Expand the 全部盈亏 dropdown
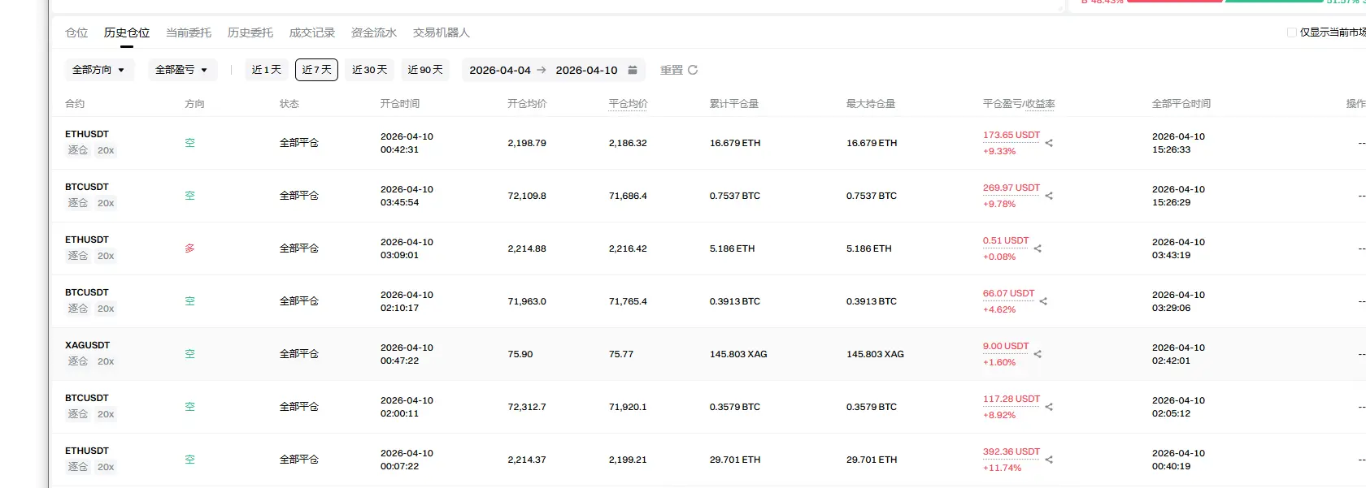1366x488 pixels. [182, 70]
